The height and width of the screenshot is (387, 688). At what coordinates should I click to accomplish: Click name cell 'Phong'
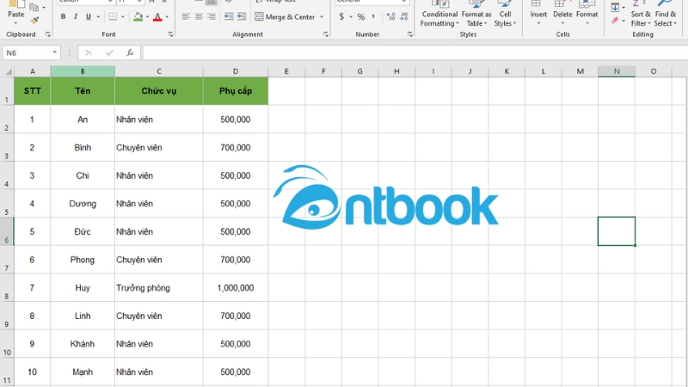pos(83,260)
